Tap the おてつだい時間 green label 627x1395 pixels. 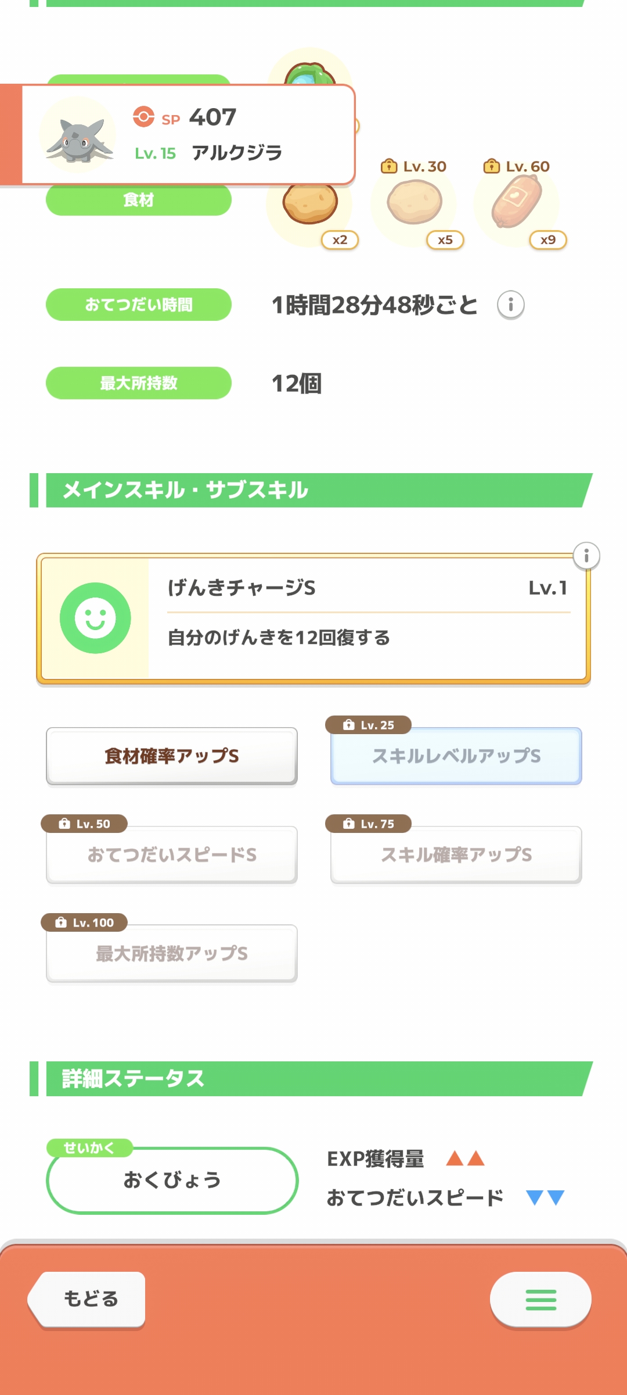[x=139, y=305]
